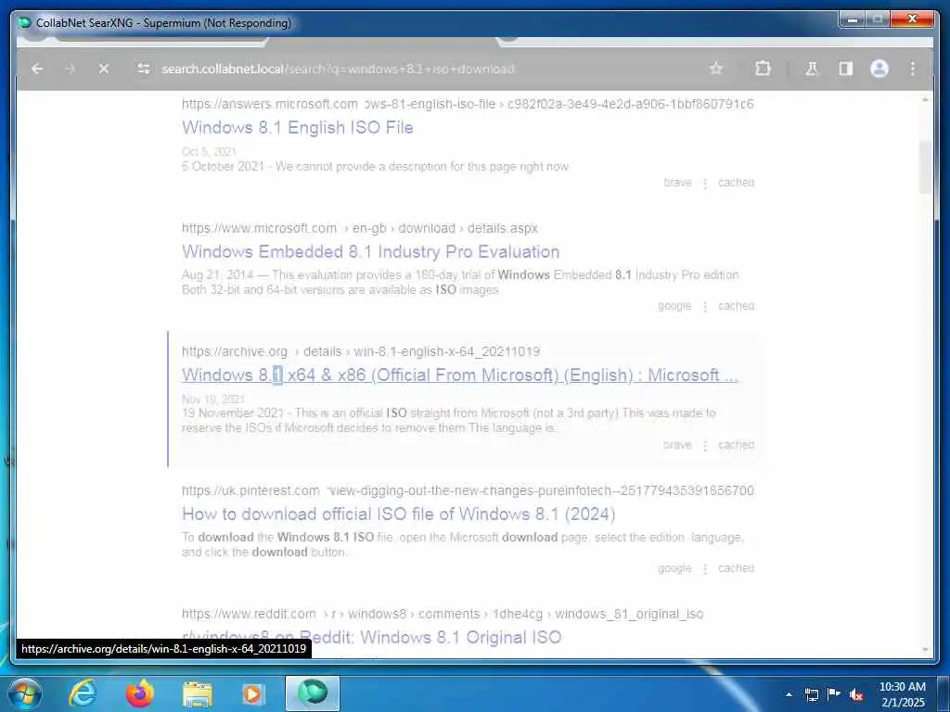Open Windows Explorer folder in taskbar
The height and width of the screenshot is (712, 950).
point(197,693)
